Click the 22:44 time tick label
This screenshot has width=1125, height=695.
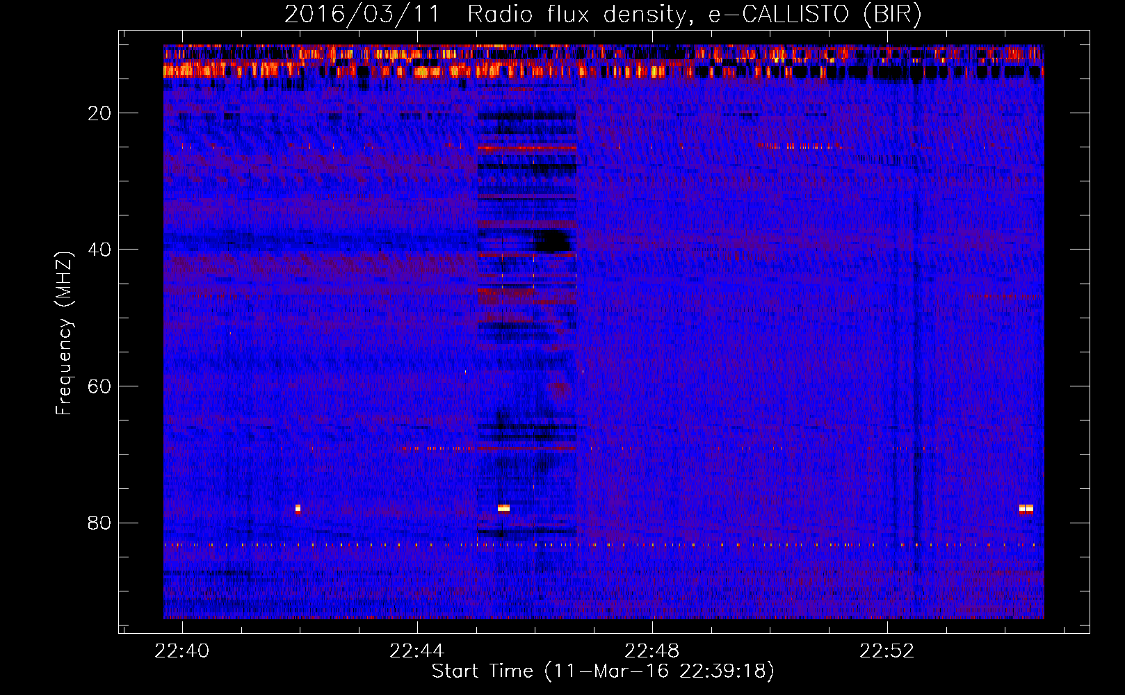coord(417,651)
